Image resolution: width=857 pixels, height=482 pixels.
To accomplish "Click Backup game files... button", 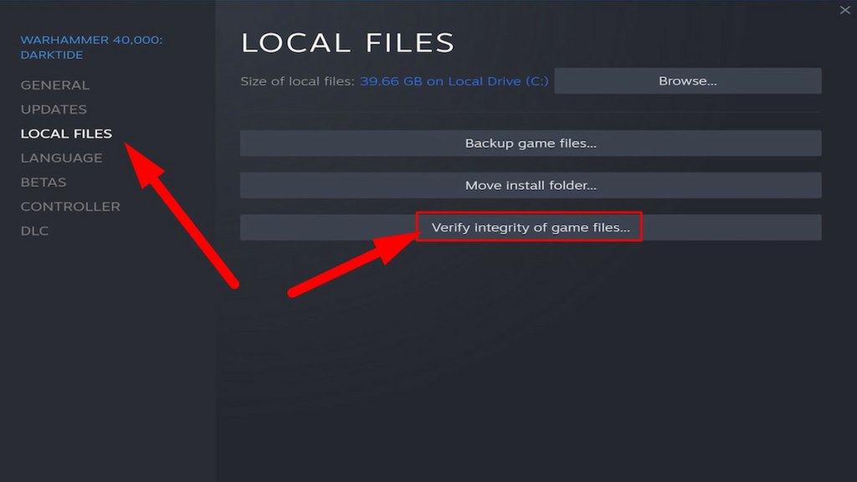I will (530, 143).
